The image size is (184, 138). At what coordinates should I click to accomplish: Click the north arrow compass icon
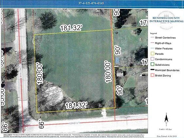pyautogui.click(x=166, y=119)
